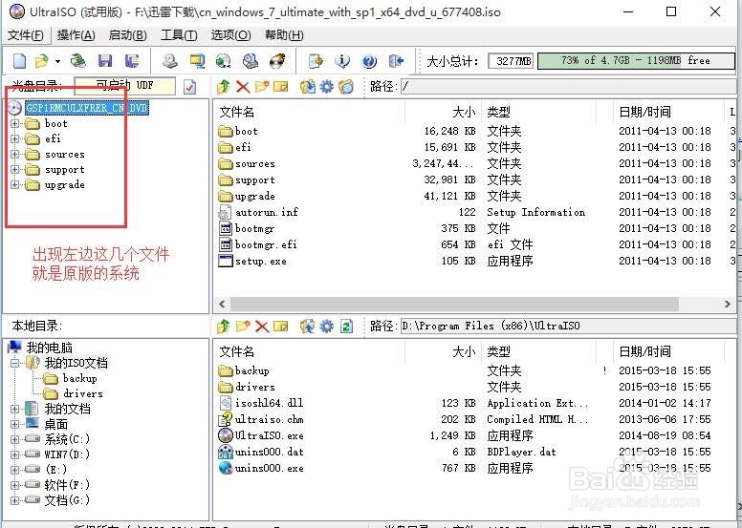Click the add files document icon in main toolbar
This screenshot has width=742, height=528.
tap(316, 61)
